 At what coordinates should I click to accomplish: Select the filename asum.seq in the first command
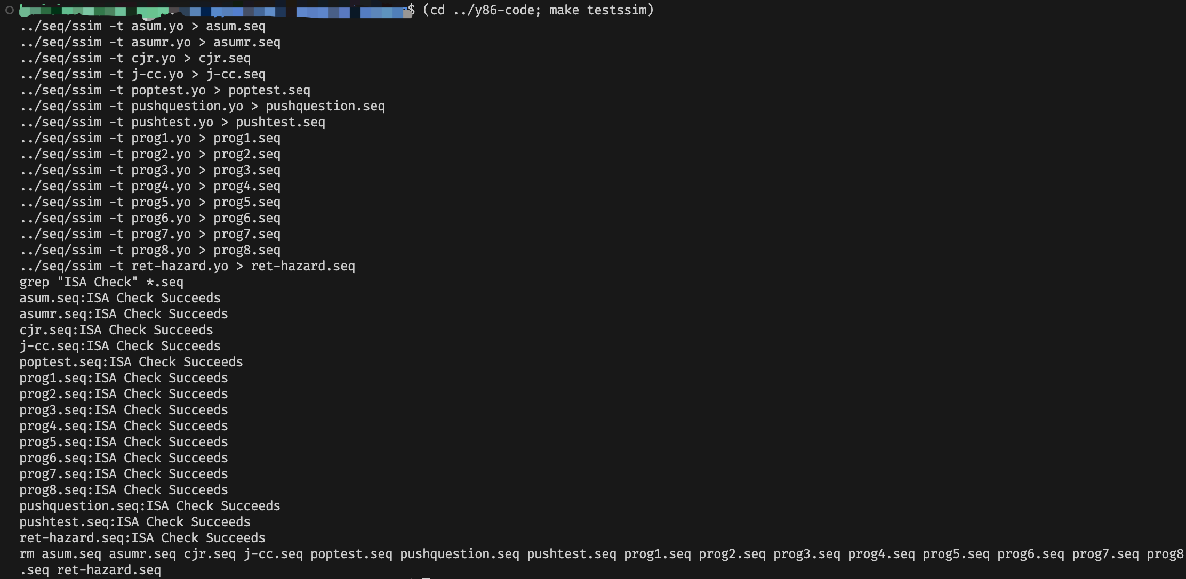(235, 26)
